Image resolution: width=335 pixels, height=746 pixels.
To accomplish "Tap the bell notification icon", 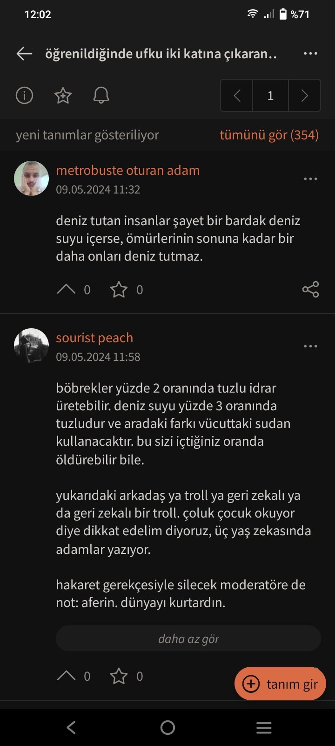I will click(101, 96).
